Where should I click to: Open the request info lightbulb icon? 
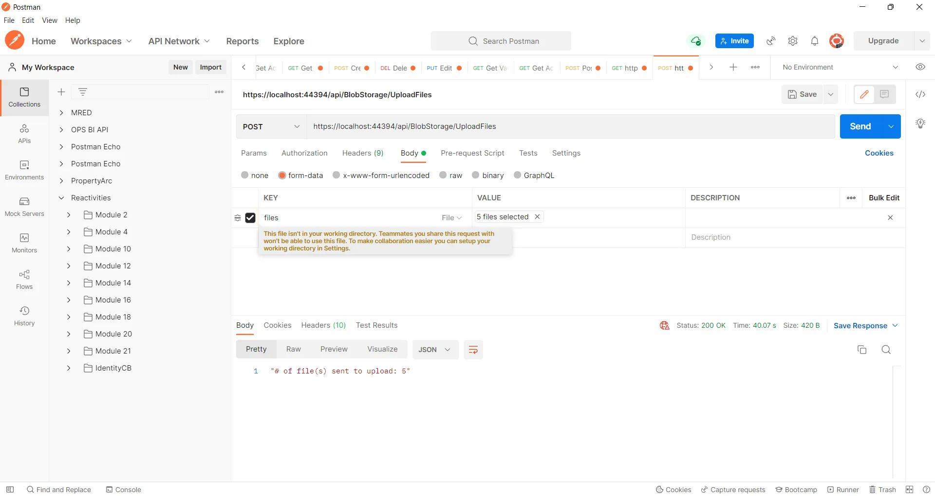(x=920, y=124)
